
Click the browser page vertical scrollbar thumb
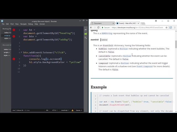pyautogui.click(x=176, y=44)
